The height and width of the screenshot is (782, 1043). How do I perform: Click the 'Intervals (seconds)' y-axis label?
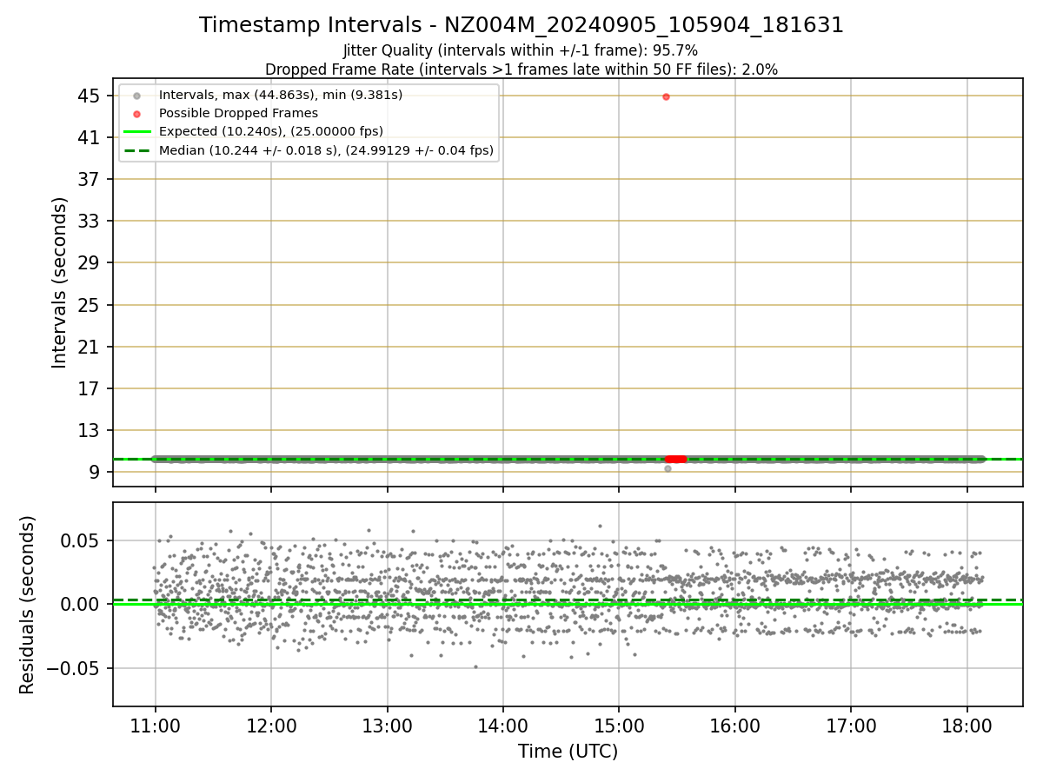click(59, 282)
